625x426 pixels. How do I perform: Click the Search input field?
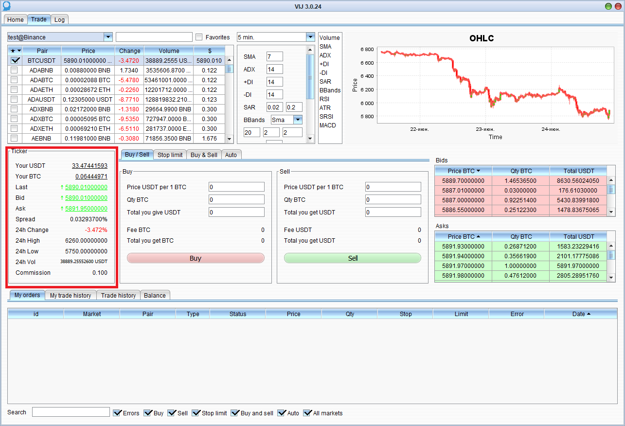(x=71, y=412)
